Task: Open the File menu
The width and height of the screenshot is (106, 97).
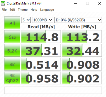Action: point(4,10)
